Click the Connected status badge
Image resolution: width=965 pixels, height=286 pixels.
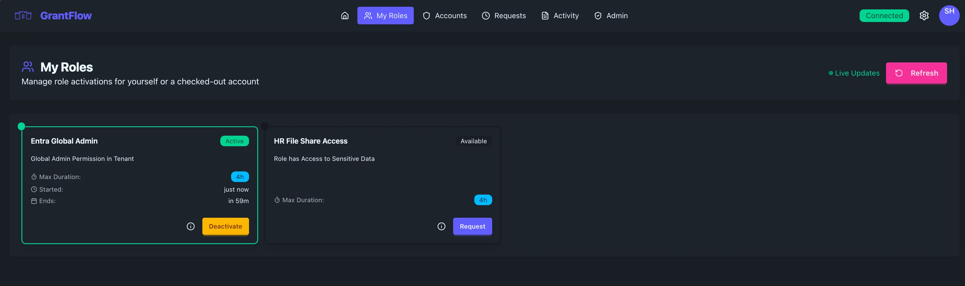pyautogui.click(x=884, y=15)
